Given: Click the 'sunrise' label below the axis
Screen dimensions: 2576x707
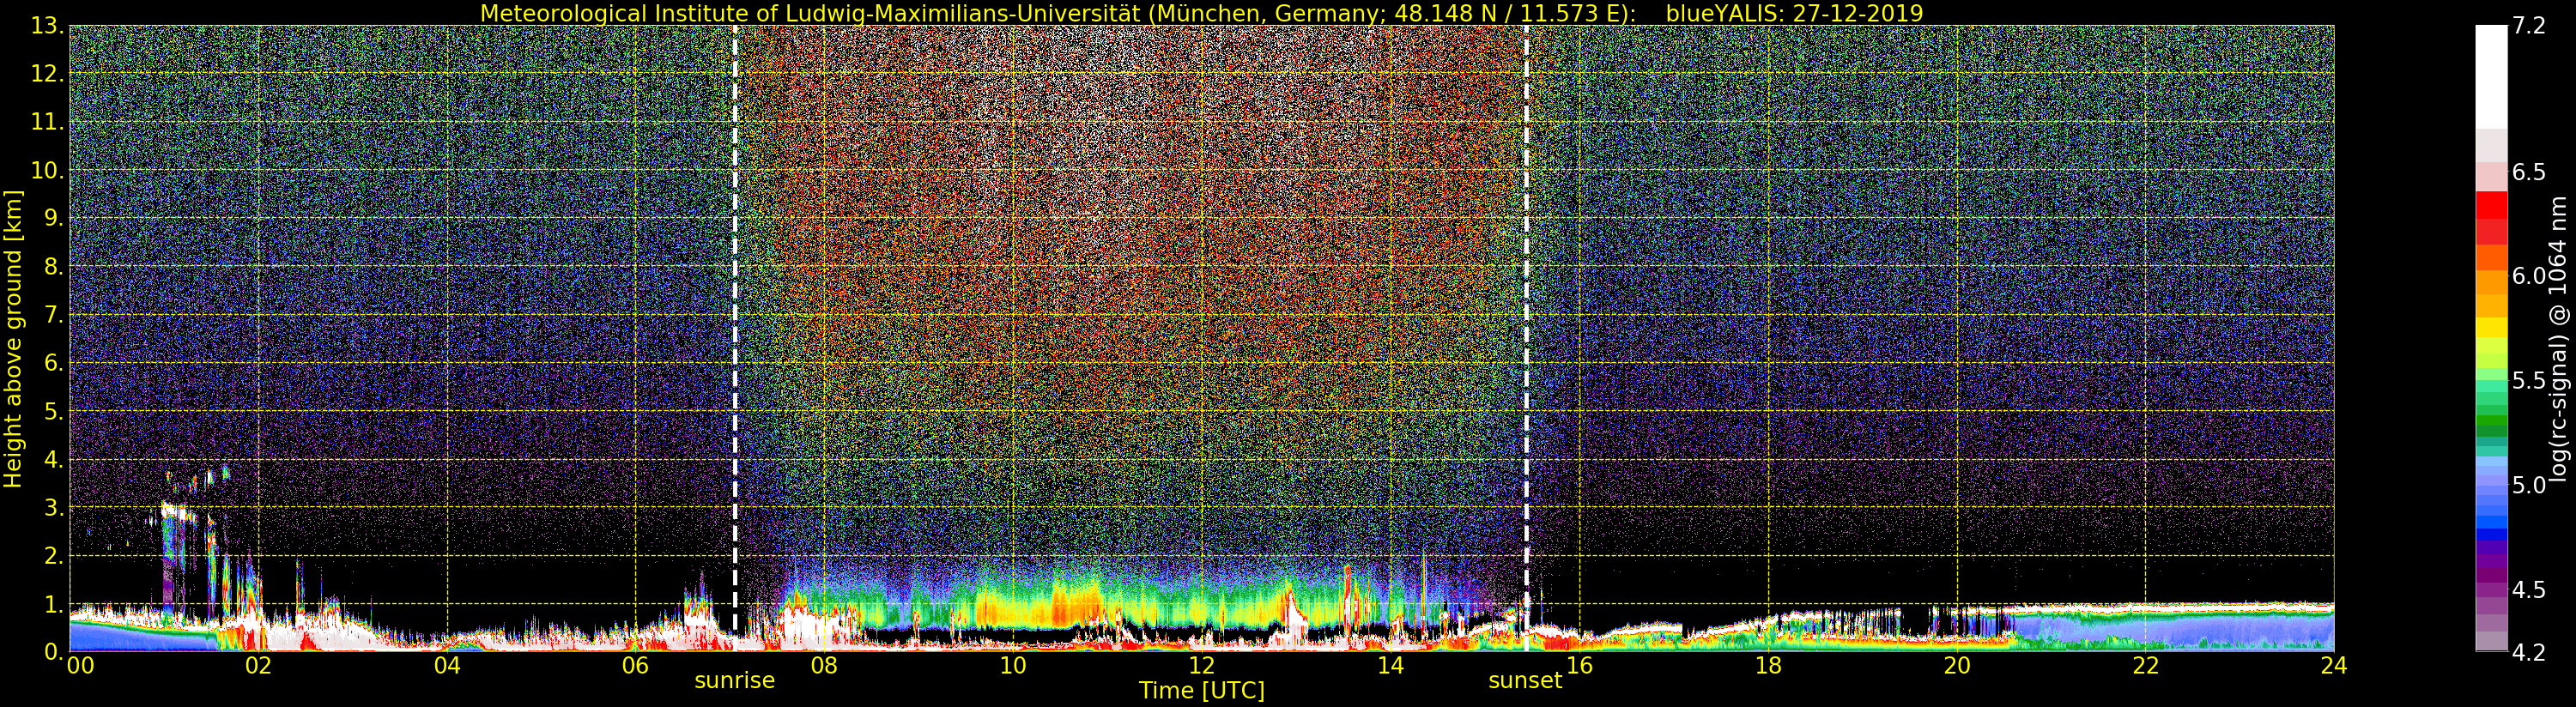Looking at the screenshot, I should [x=735, y=680].
